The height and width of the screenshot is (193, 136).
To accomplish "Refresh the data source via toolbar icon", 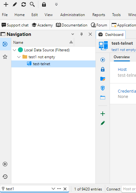I will click(24, 4).
